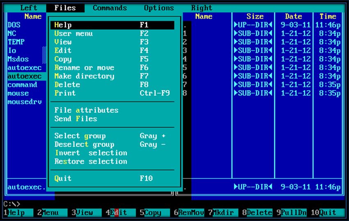Select Send Files entry

click(x=113, y=118)
